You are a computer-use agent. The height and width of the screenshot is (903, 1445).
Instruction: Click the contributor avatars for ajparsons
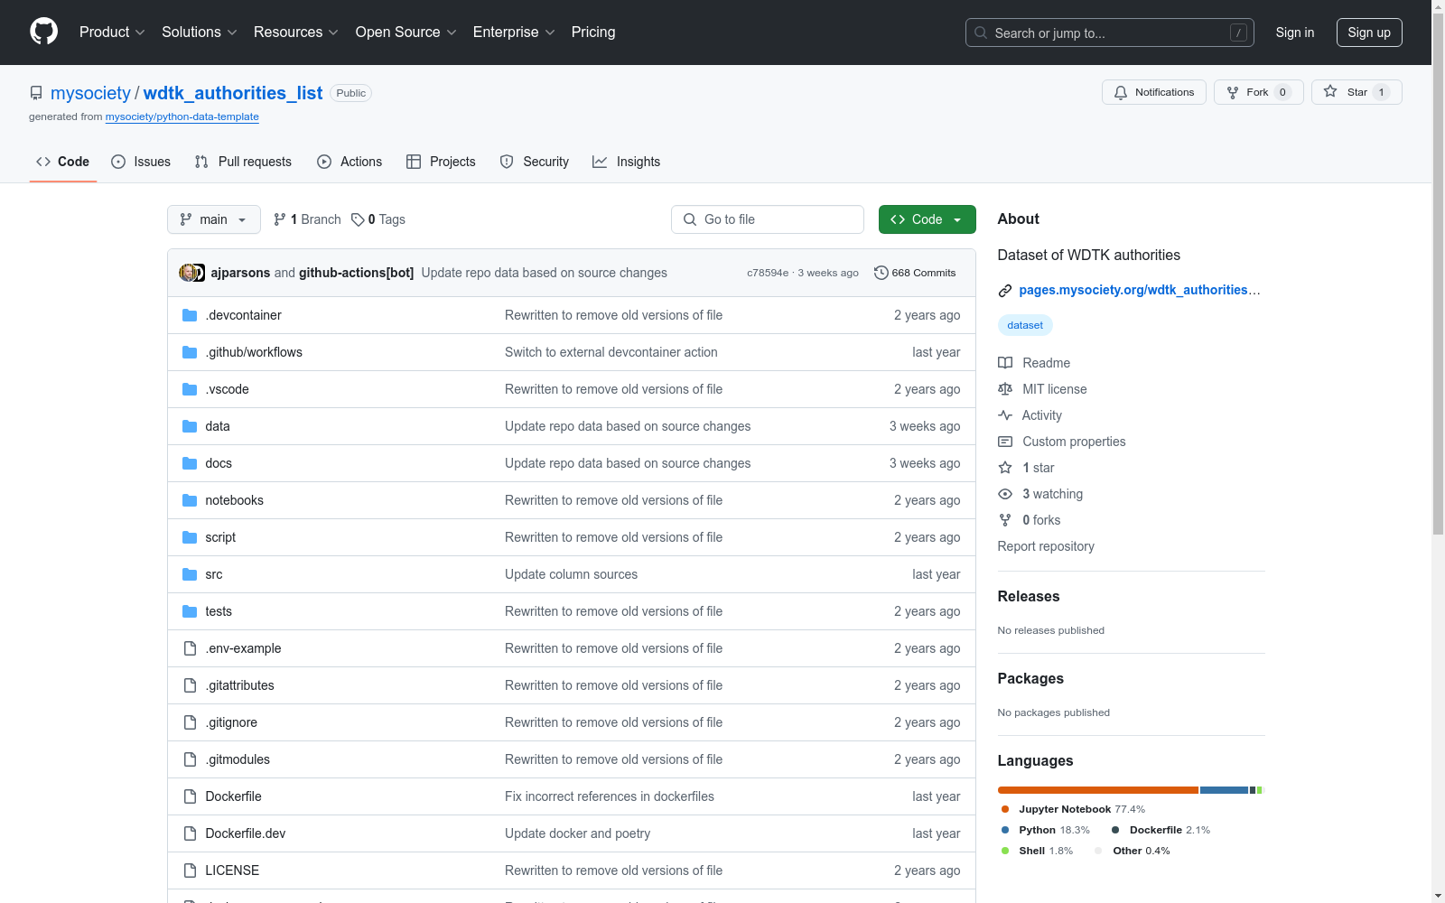(x=192, y=273)
